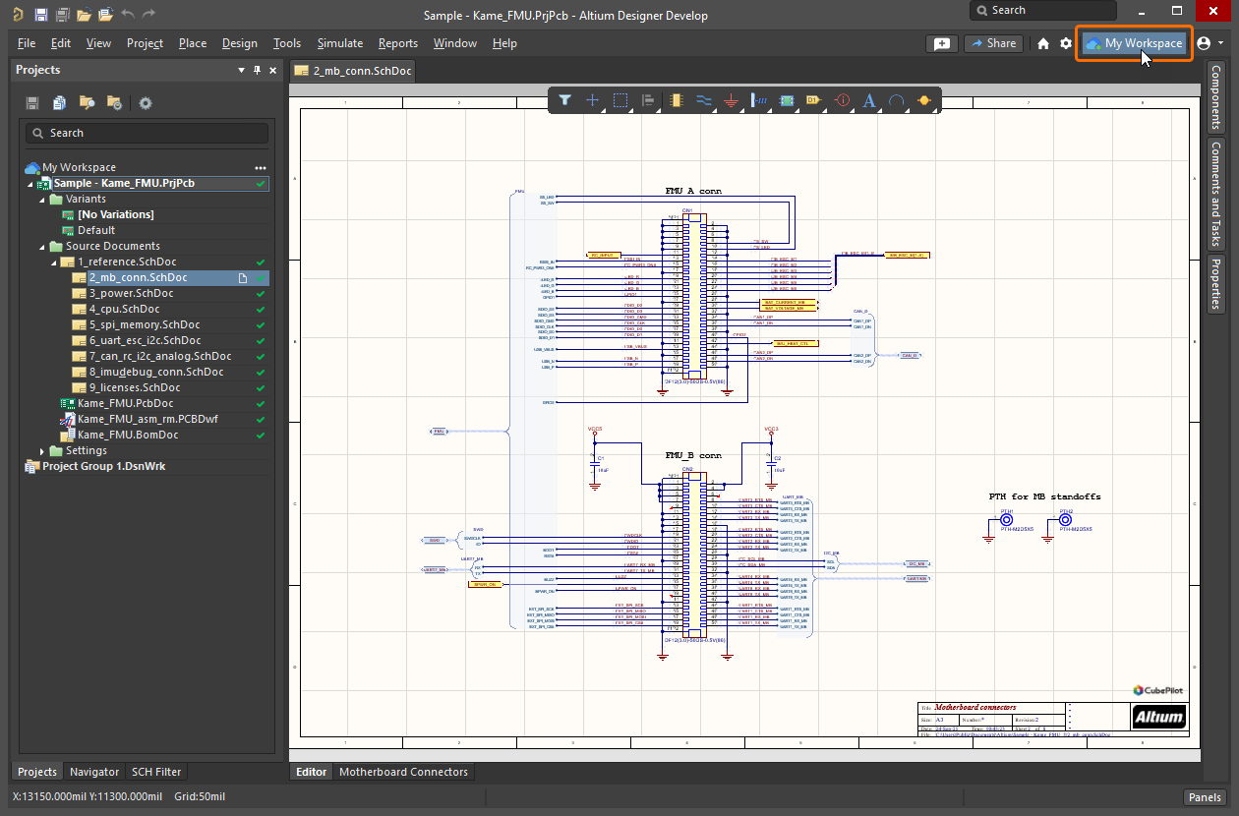
Task: Save the project via the Projects panel save icon
Action: [30, 102]
